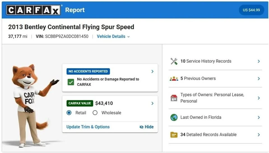Image resolution: width=269 pixels, height=153 pixels.
Task: Expand the Vehicle Details dropdown
Action: [x=113, y=36]
